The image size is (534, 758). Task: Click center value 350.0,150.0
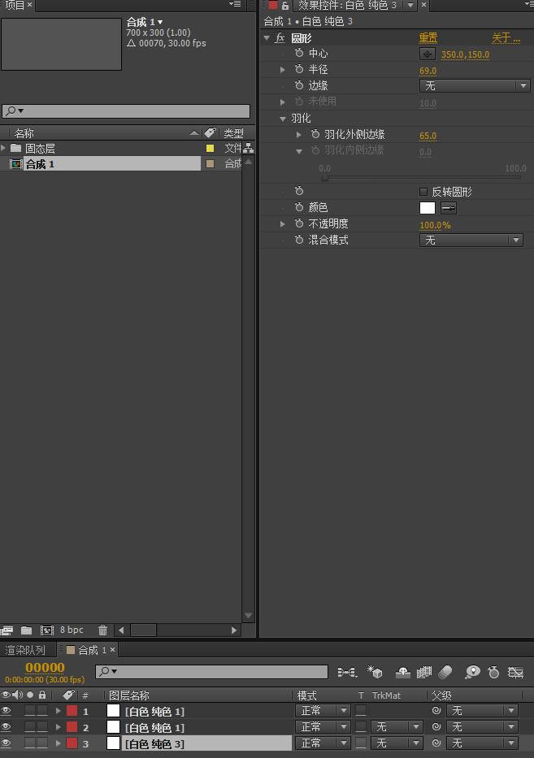tap(465, 54)
